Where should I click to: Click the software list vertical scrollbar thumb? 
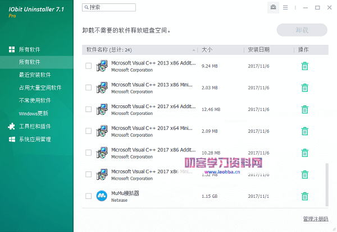327,184
